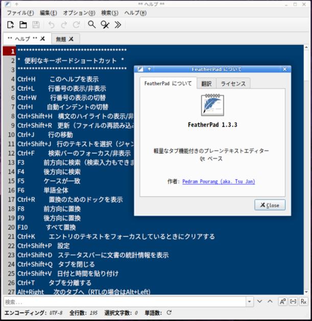Click the open file folder icon
Screen dimensions: 312x321
[x=23, y=25]
